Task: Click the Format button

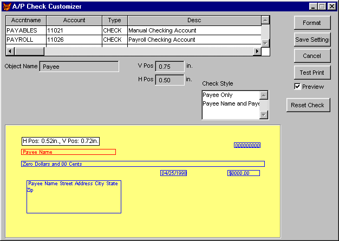Action: click(312, 23)
